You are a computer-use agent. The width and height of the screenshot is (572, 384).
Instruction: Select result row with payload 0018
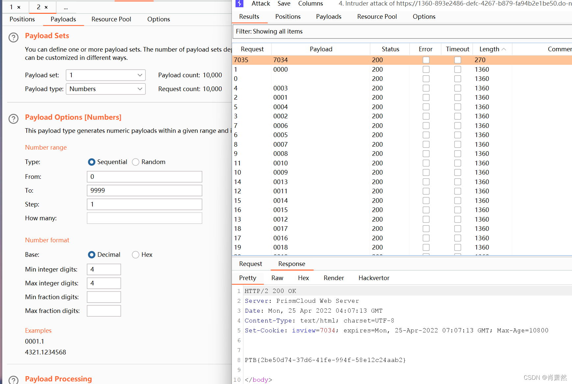[x=402, y=247]
